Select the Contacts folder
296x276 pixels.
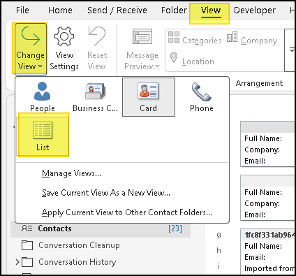click(101, 228)
